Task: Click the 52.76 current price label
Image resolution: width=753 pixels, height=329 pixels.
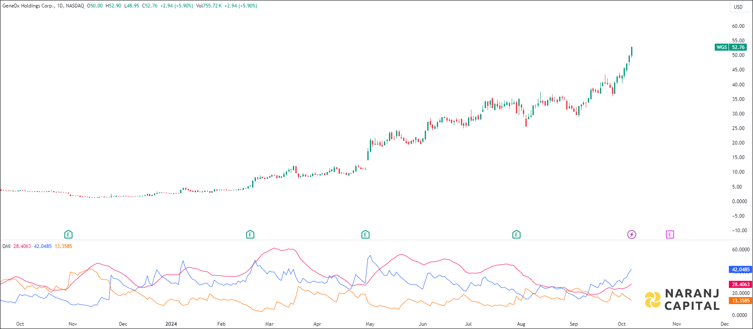Action: pos(738,47)
